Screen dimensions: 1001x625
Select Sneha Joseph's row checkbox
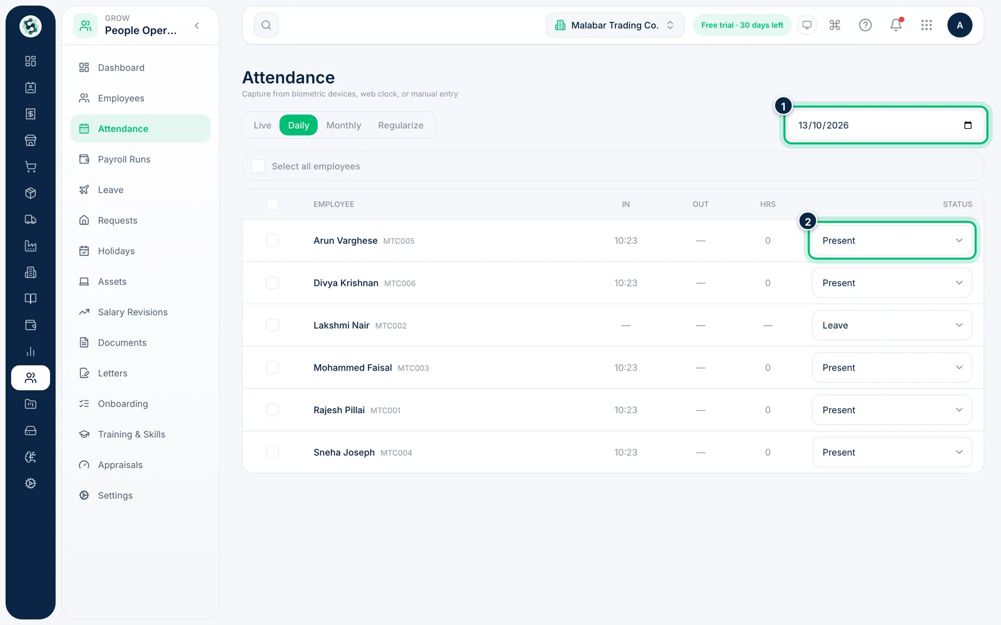(x=272, y=452)
